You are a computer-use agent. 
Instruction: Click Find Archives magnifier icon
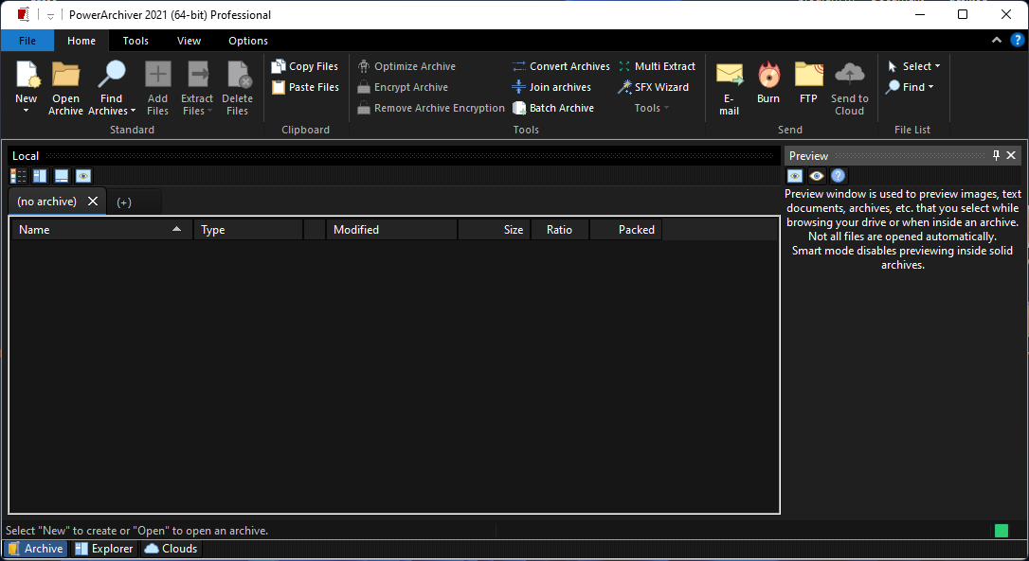(x=111, y=75)
